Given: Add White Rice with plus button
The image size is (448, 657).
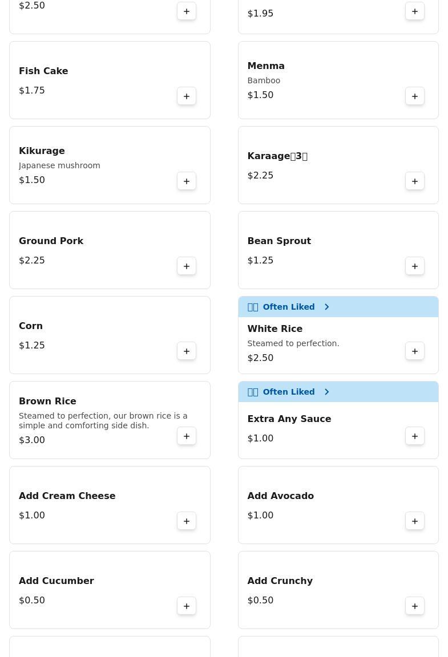Looking at the screenshot, I should pos(415,351).
